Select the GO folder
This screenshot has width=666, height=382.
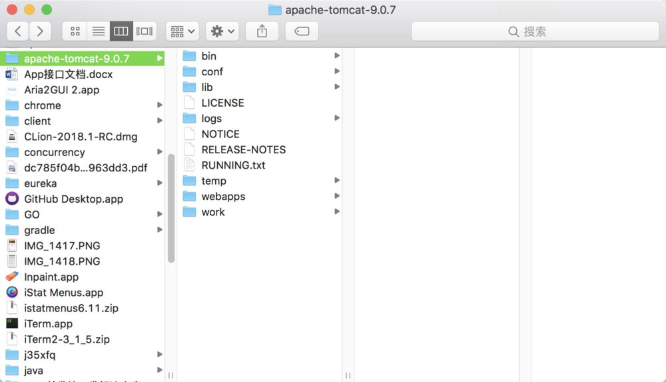point(83,215)
